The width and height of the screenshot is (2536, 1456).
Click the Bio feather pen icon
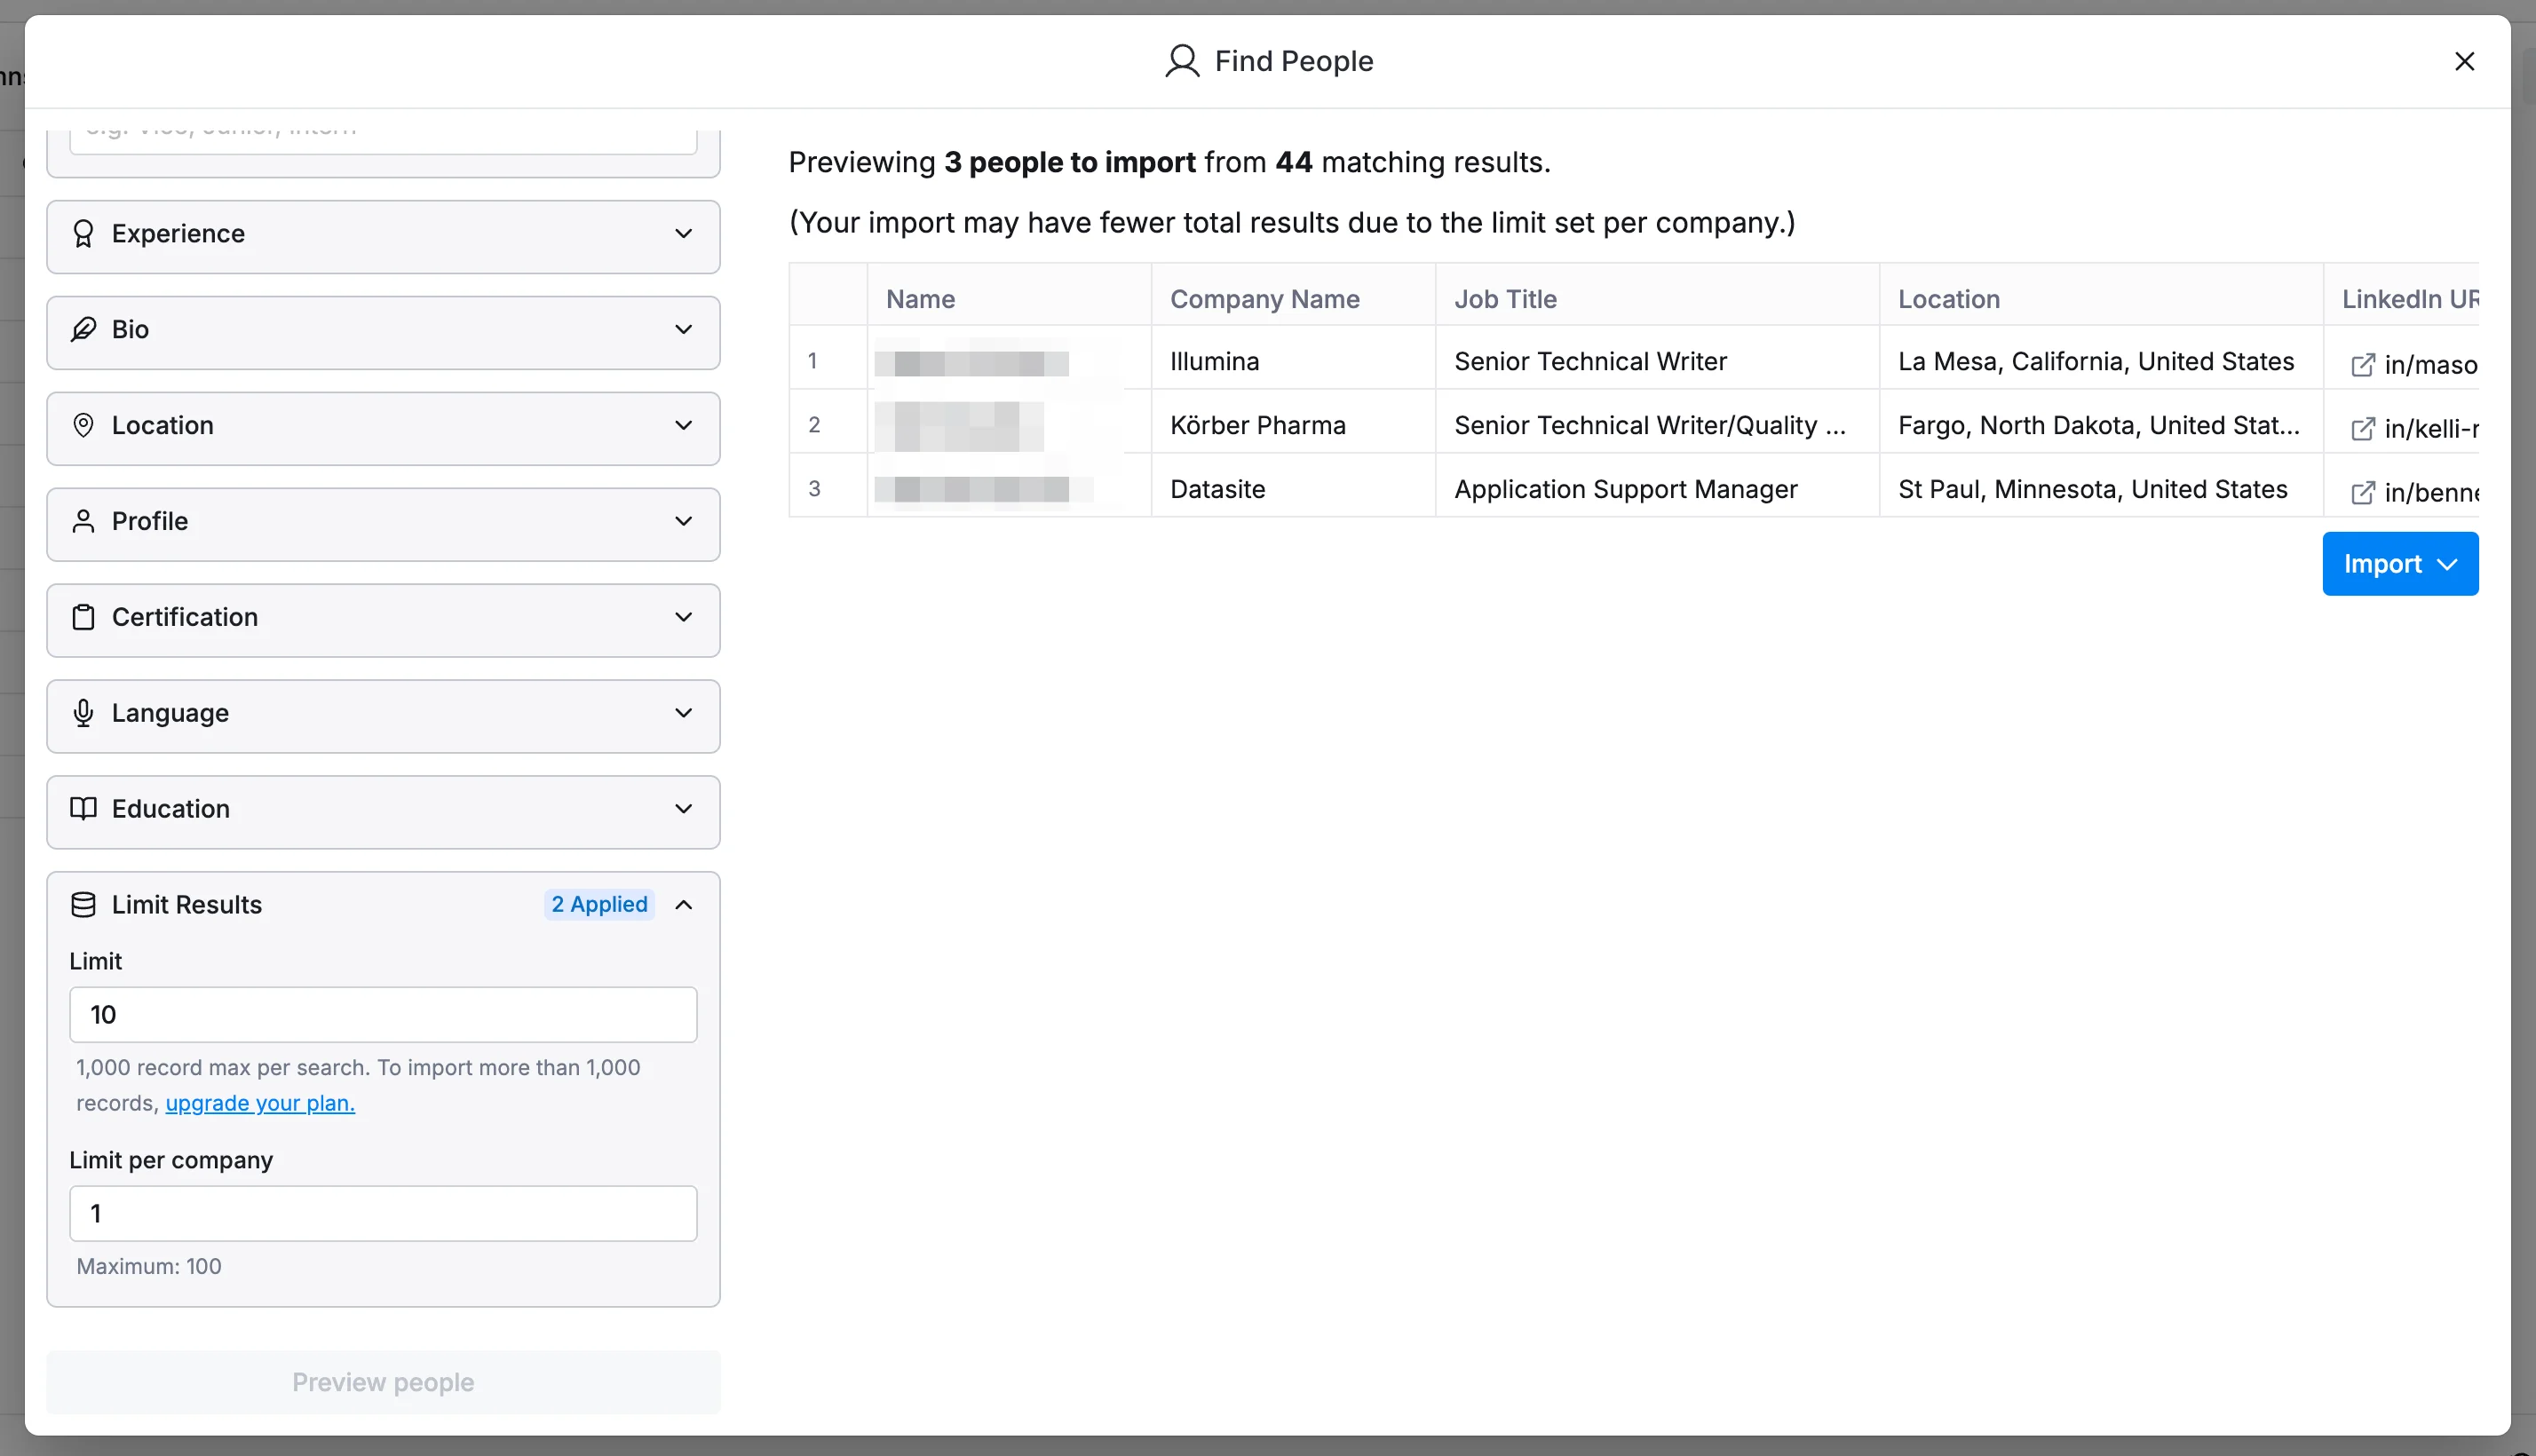coord(83,329)
